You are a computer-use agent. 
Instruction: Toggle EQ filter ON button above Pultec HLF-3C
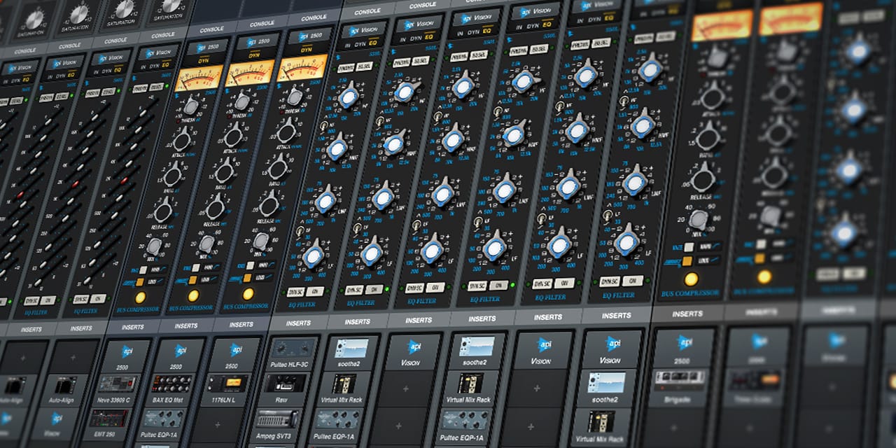(x=315, y=292)
